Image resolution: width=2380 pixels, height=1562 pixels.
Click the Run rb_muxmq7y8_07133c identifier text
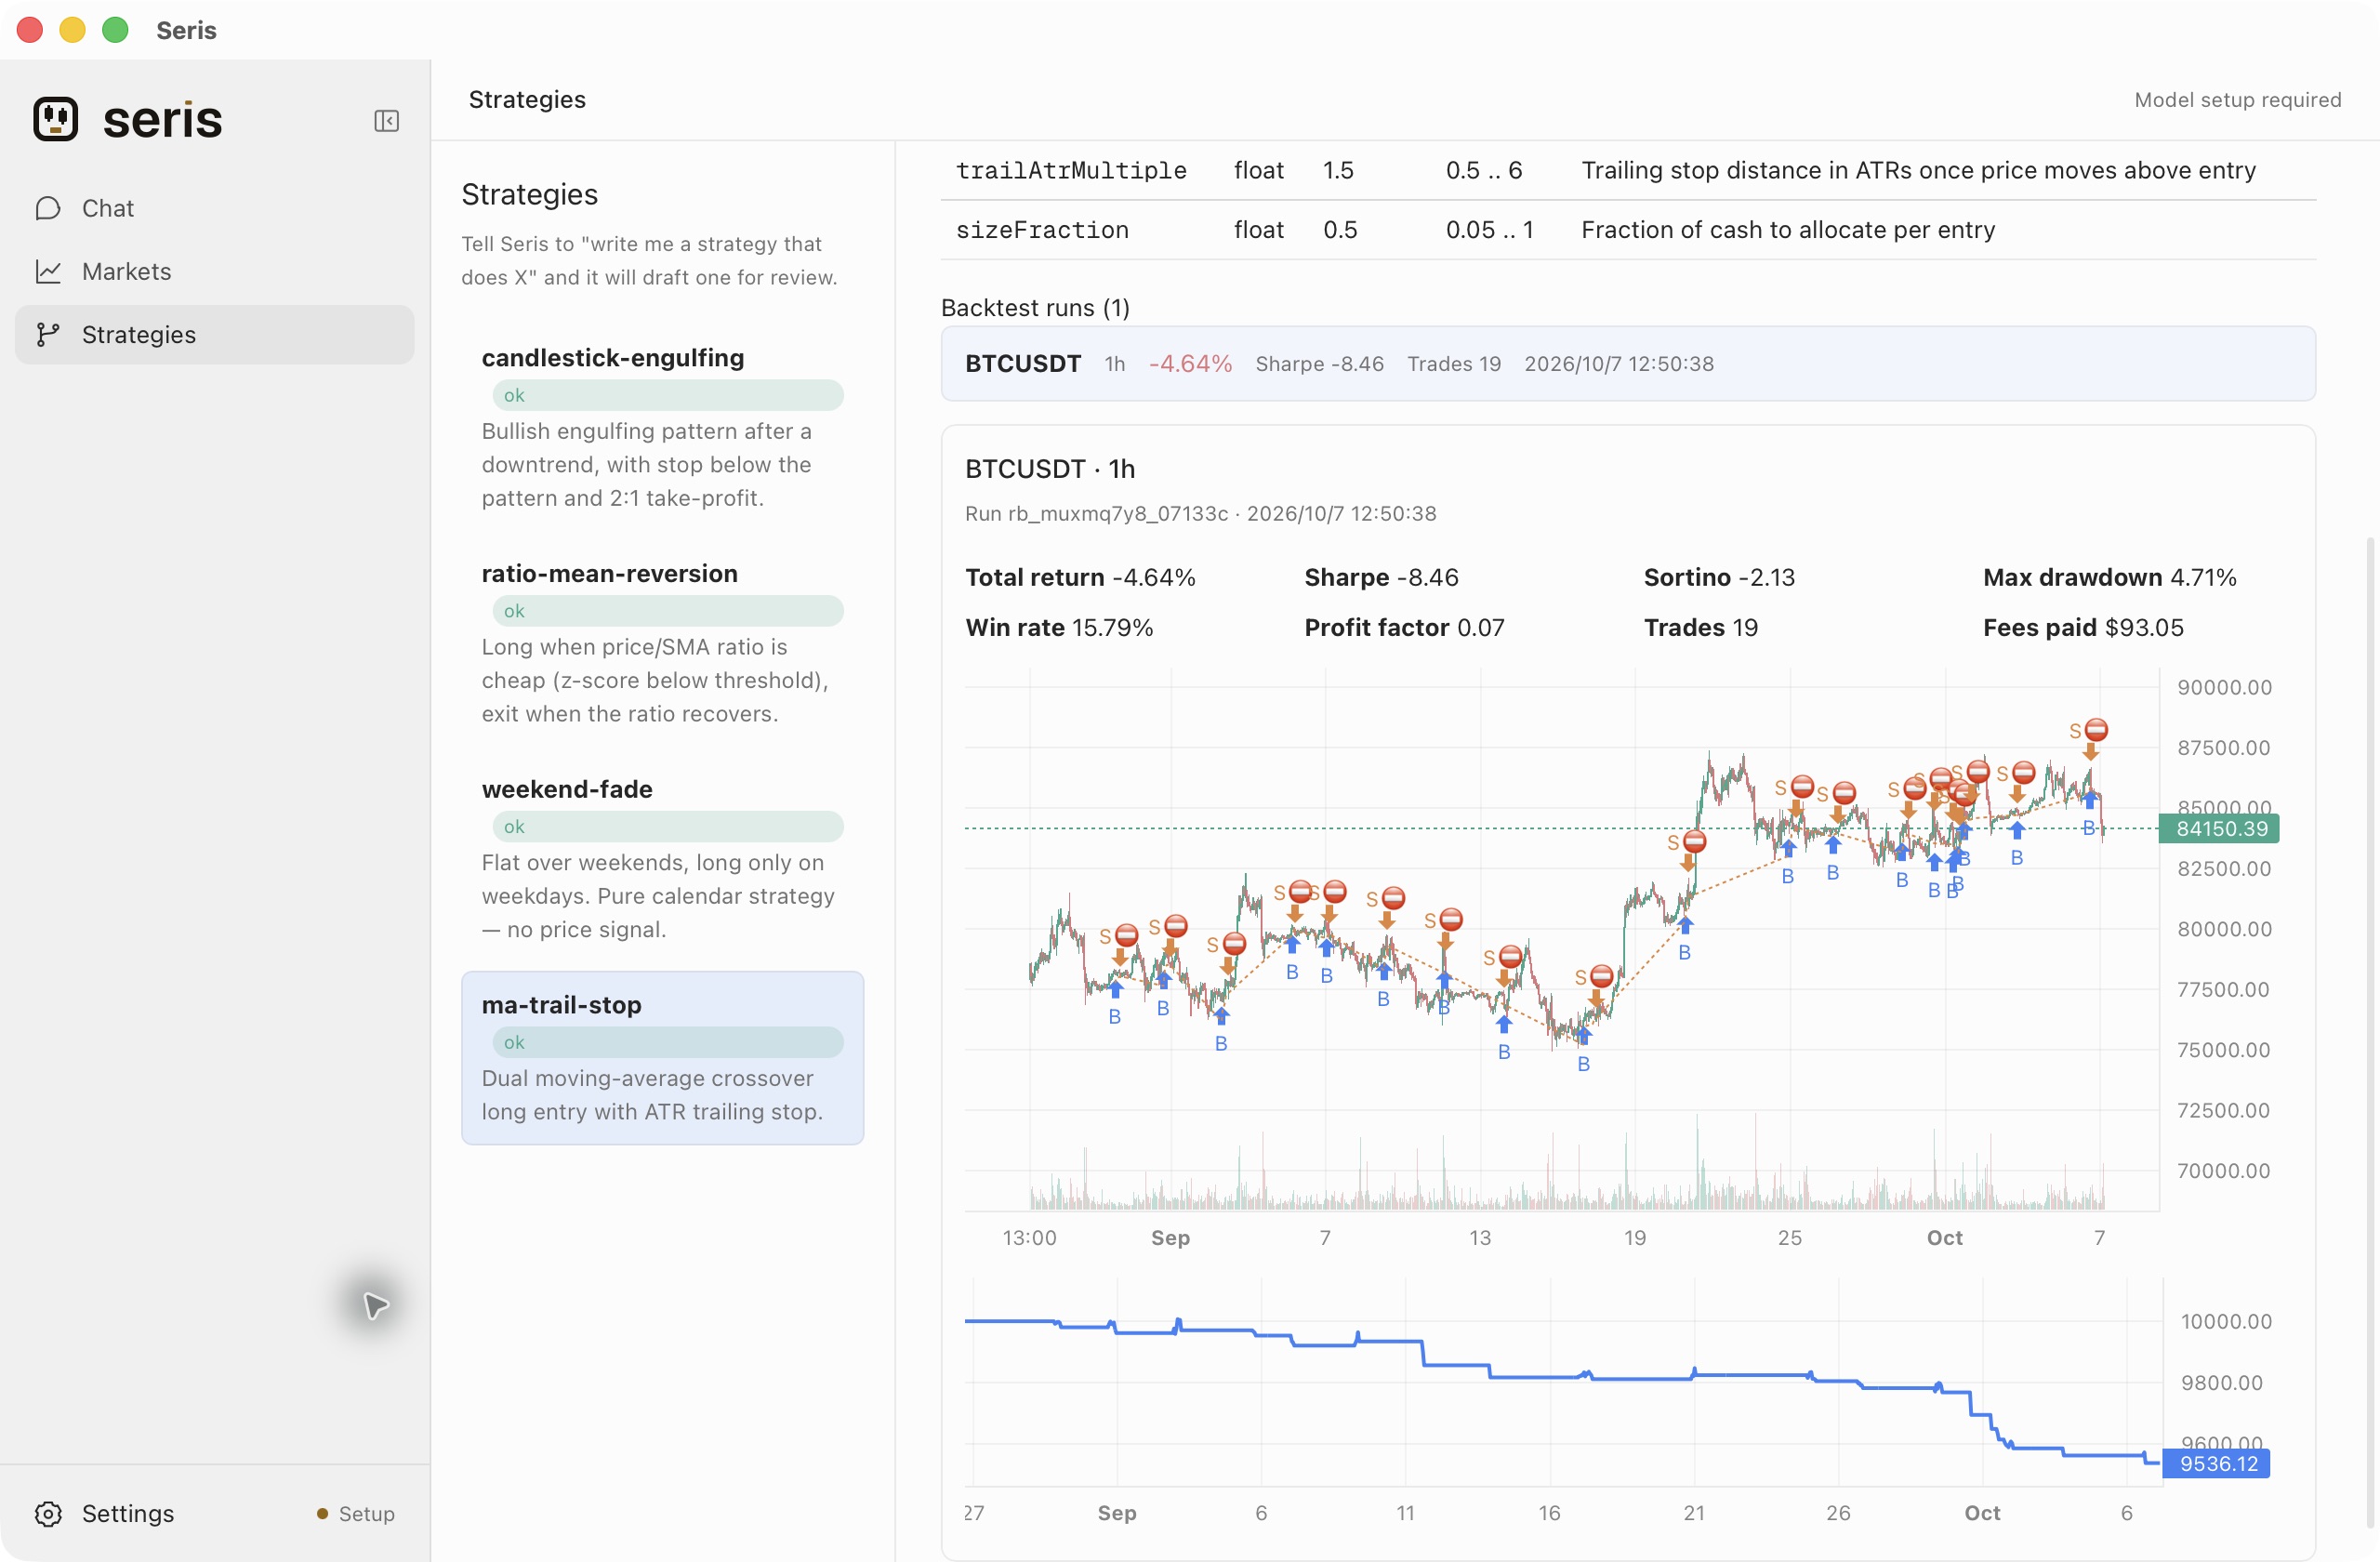click(x=1096, y=513)
